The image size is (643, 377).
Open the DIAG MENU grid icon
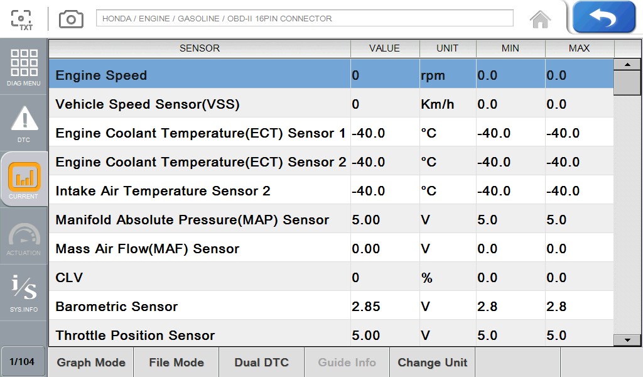pos(24,67)
